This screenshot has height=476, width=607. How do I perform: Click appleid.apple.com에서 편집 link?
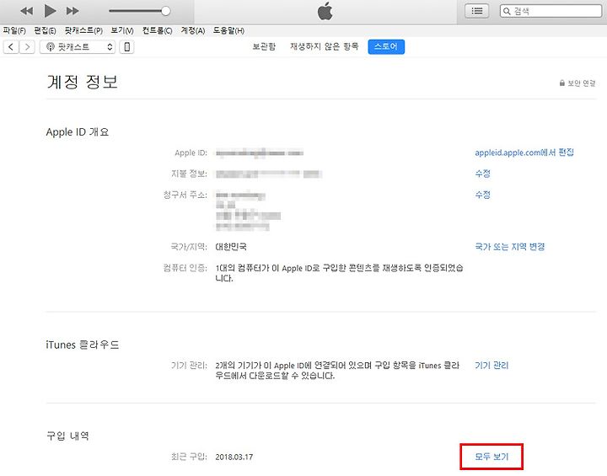point(524,152)
